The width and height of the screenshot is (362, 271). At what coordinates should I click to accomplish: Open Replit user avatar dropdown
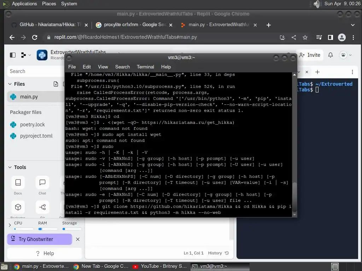click(345, 55)
